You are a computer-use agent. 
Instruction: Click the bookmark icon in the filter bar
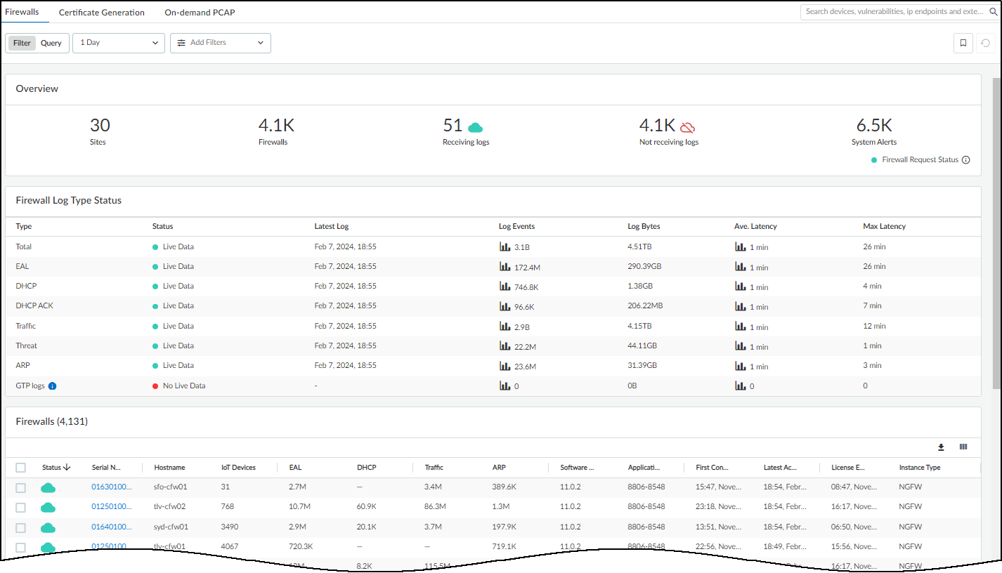963,43
